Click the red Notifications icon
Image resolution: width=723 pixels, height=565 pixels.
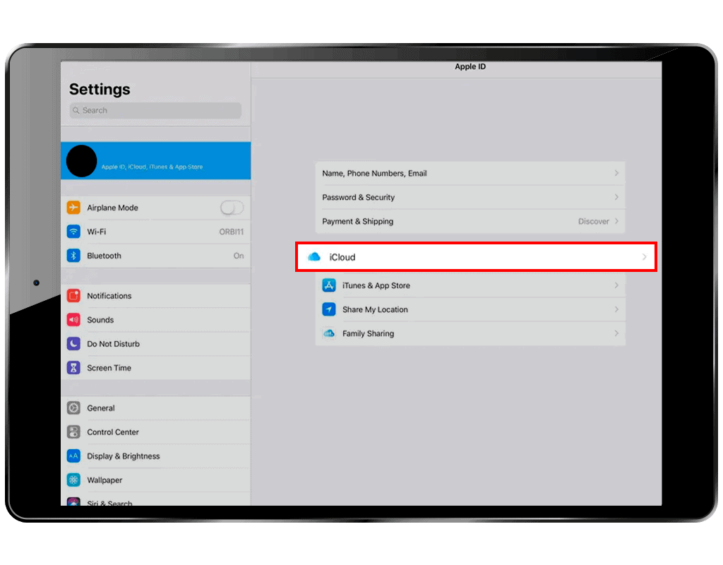pos(73,296)
